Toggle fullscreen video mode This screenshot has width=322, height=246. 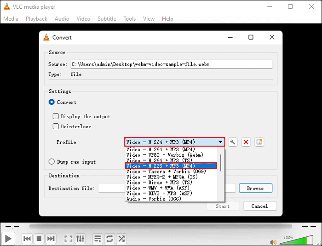[68, 239]
